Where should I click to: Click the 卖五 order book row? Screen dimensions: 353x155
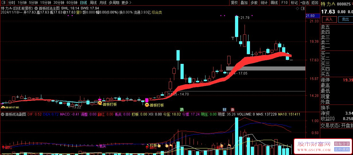337,27
